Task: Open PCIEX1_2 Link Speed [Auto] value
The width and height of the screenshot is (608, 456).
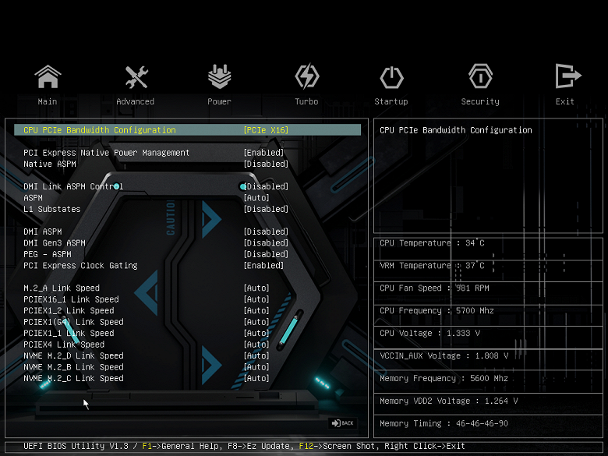Action: [256, 310]
